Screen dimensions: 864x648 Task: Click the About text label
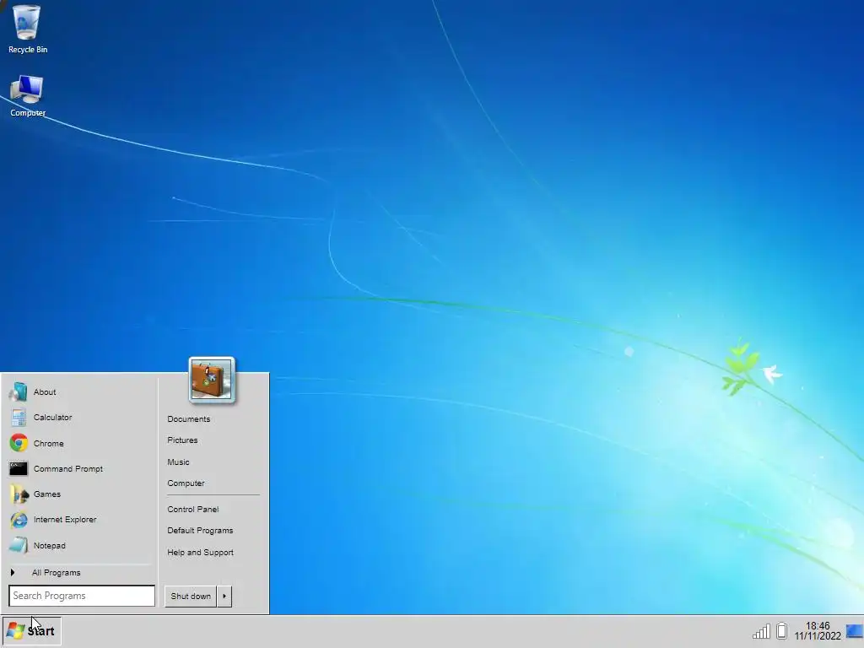(x=45, y=391)
